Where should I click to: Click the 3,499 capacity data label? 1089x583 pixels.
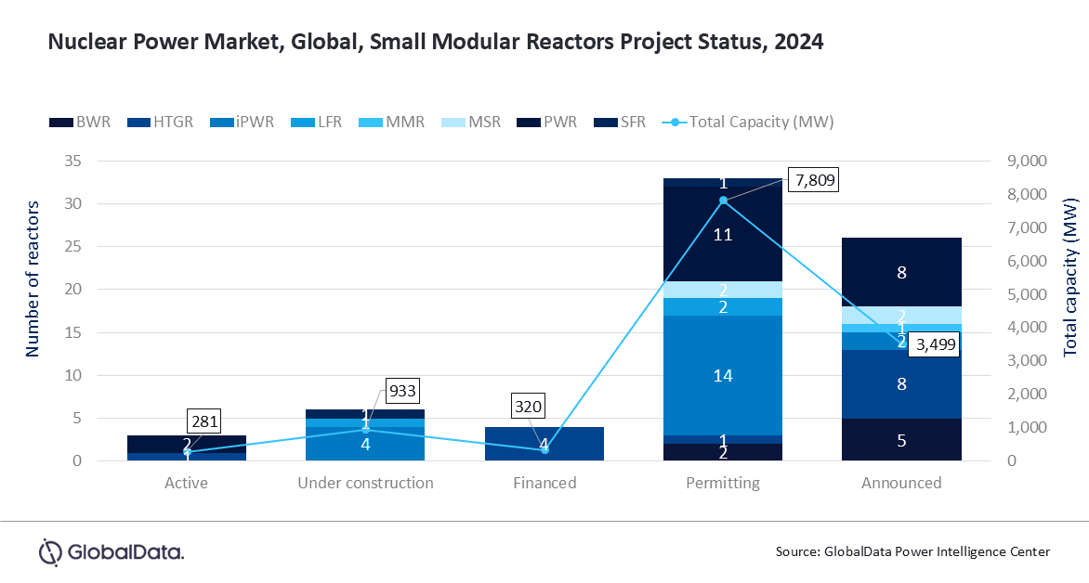tap(931, 344)
